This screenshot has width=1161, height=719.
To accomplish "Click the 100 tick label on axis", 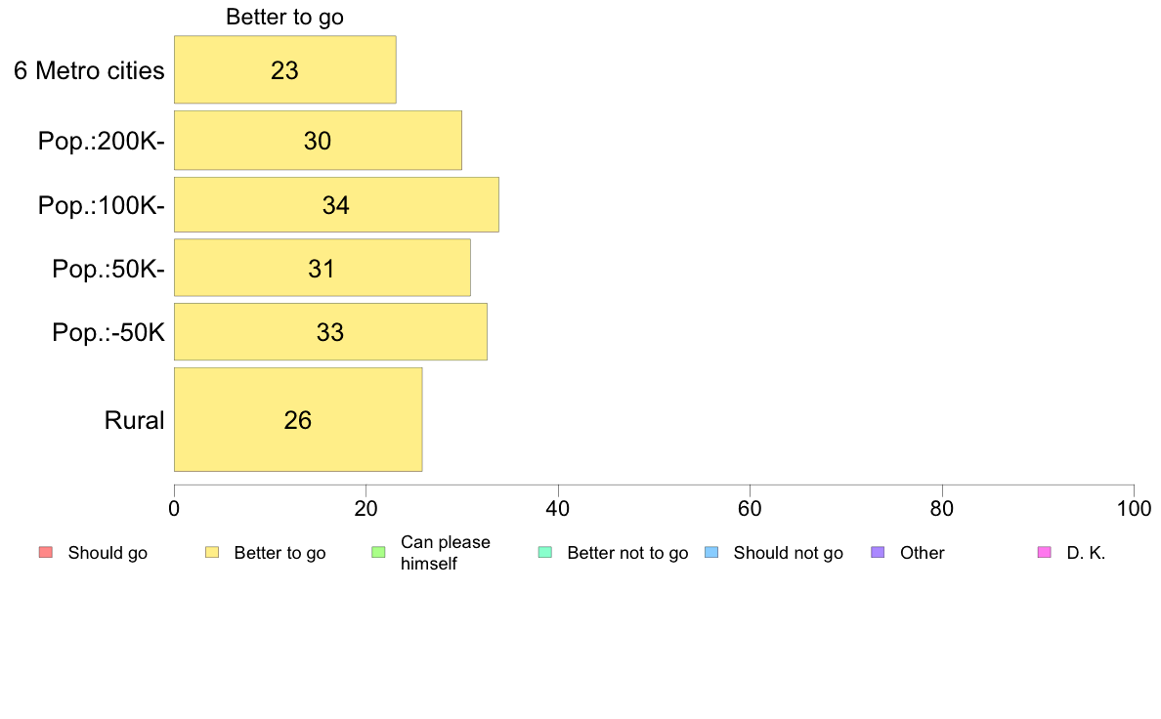I will pos(1134,509).
